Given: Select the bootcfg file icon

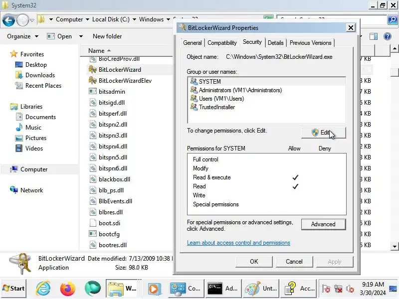Looking at the screenshot, I should pyautogui.click(x=93, y=234).
